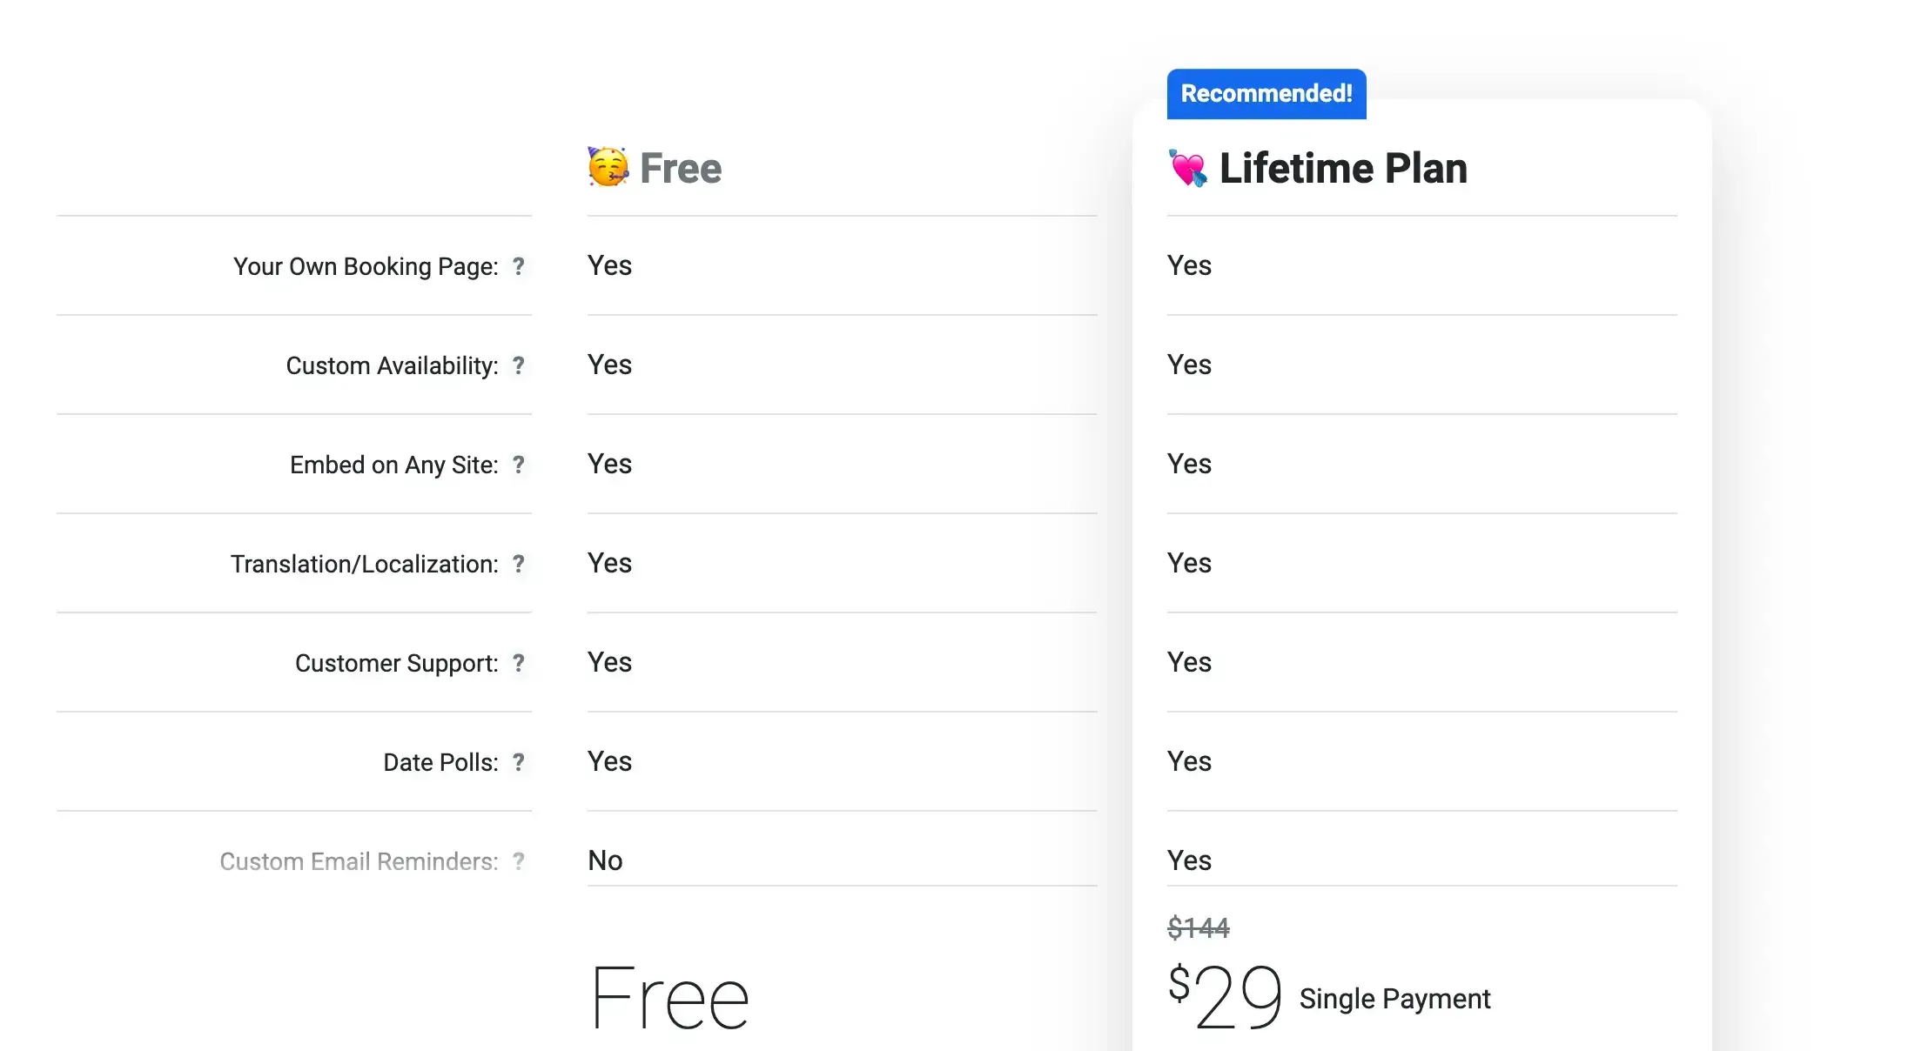Open help for Customer Support feature
Screen dimensions: 1908x1051
pyautogui.click(x=520, y=663)
